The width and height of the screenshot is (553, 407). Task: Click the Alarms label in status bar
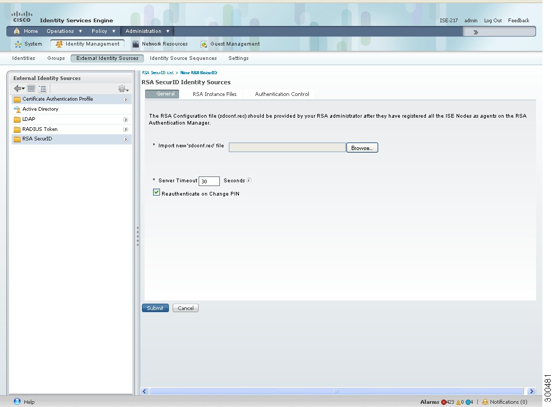tap(430, 402)
